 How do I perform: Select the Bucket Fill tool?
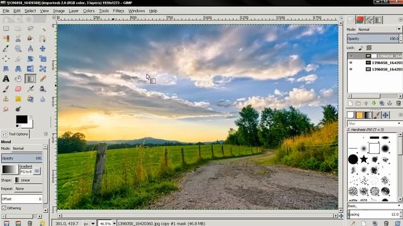[x=18, y=78]
